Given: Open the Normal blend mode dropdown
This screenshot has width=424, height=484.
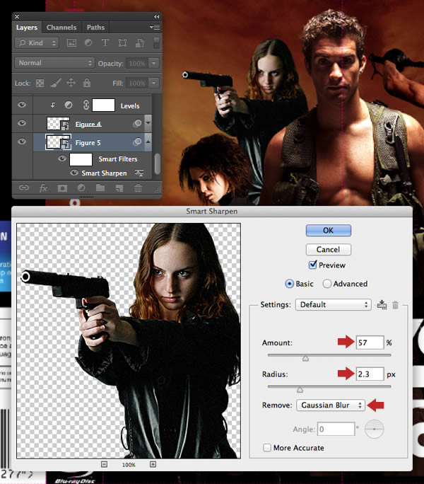Looking at the screenshot, I should [54, 63].
